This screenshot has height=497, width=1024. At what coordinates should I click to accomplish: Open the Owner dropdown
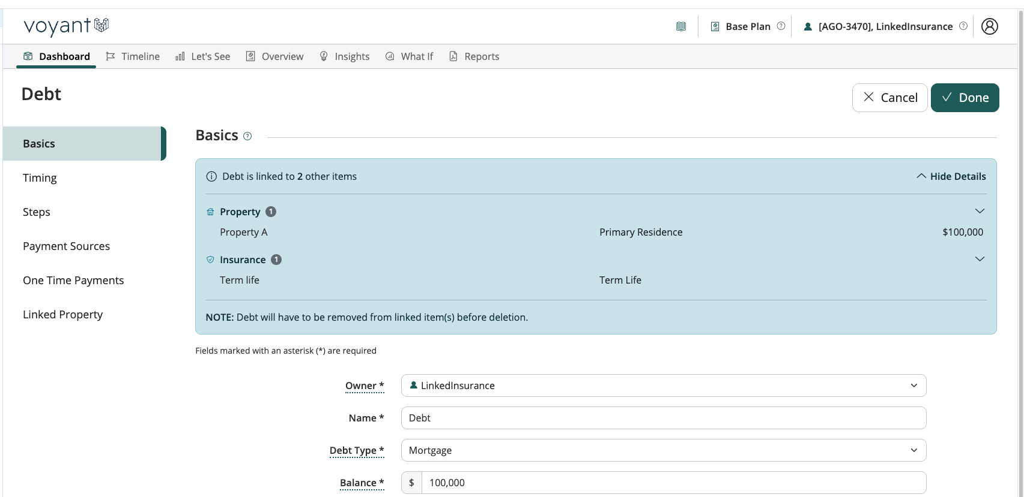tap(664, 385)
